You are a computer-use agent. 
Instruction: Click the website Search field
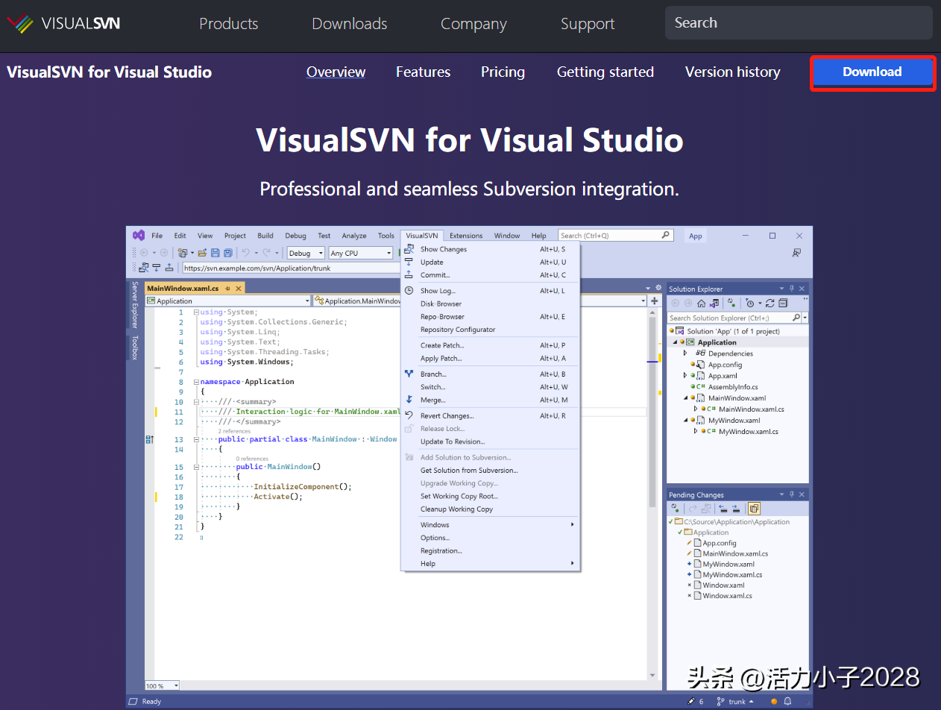[799, 23]
